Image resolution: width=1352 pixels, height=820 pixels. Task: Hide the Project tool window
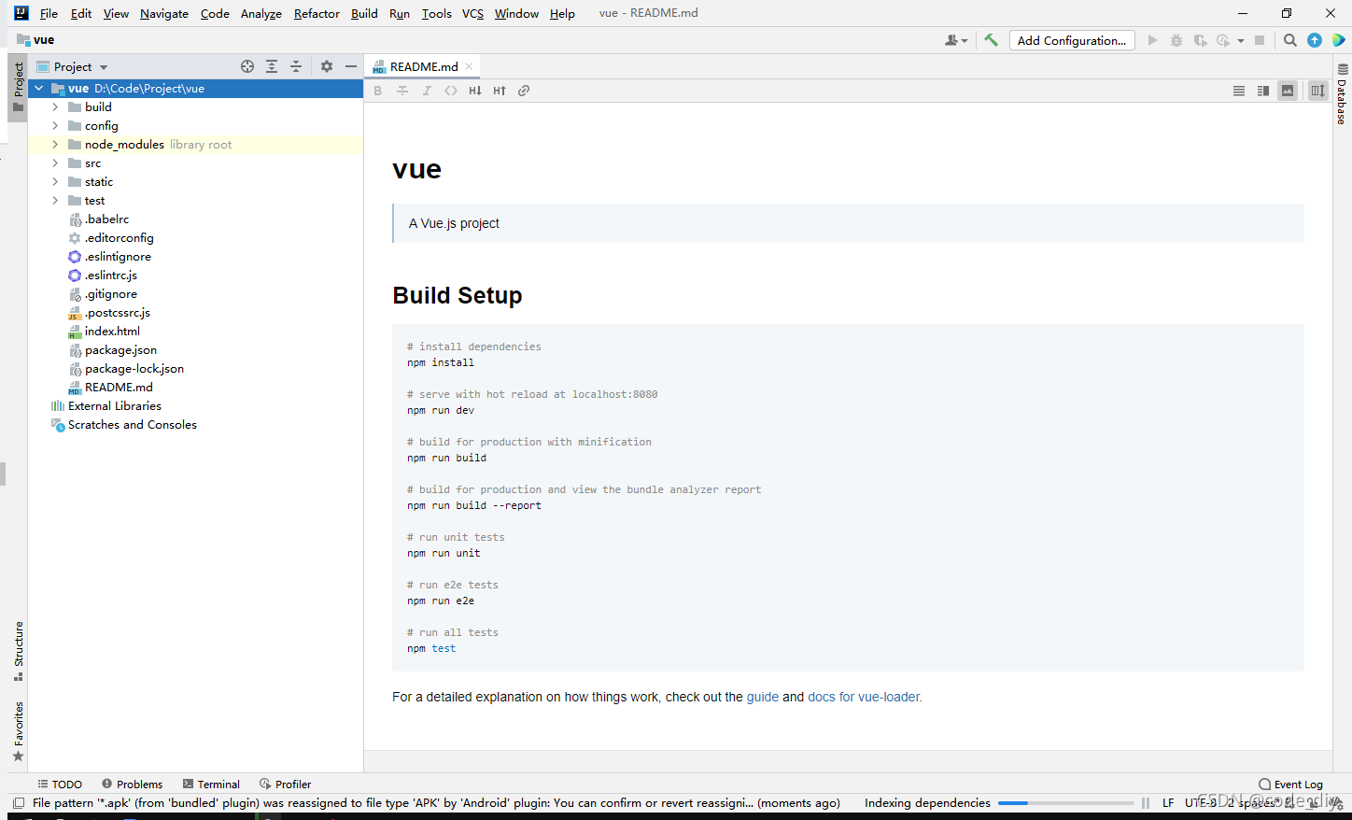click(x=351, y=66)
